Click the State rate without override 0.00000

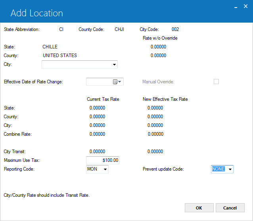coord(158,47)
